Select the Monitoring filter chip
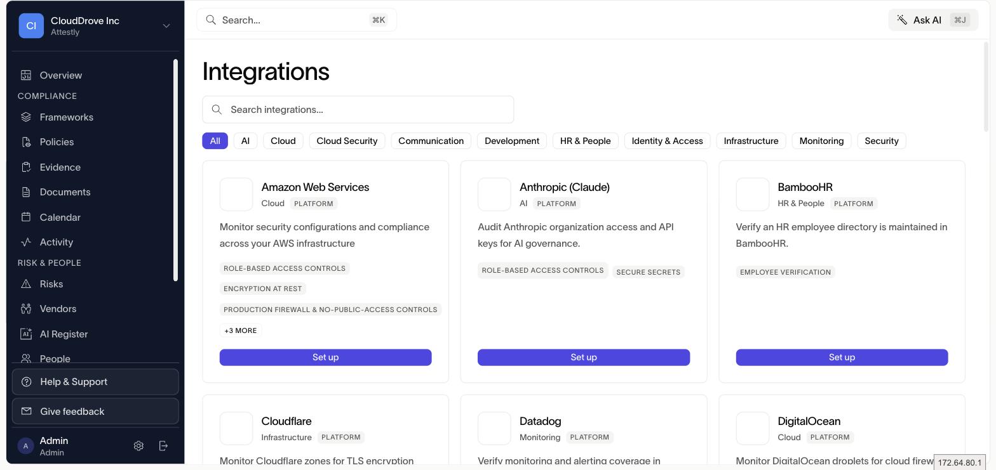Image resolution: width=996 pixels, height=470 pixels. pyautogui.click(x=821, y=141)
